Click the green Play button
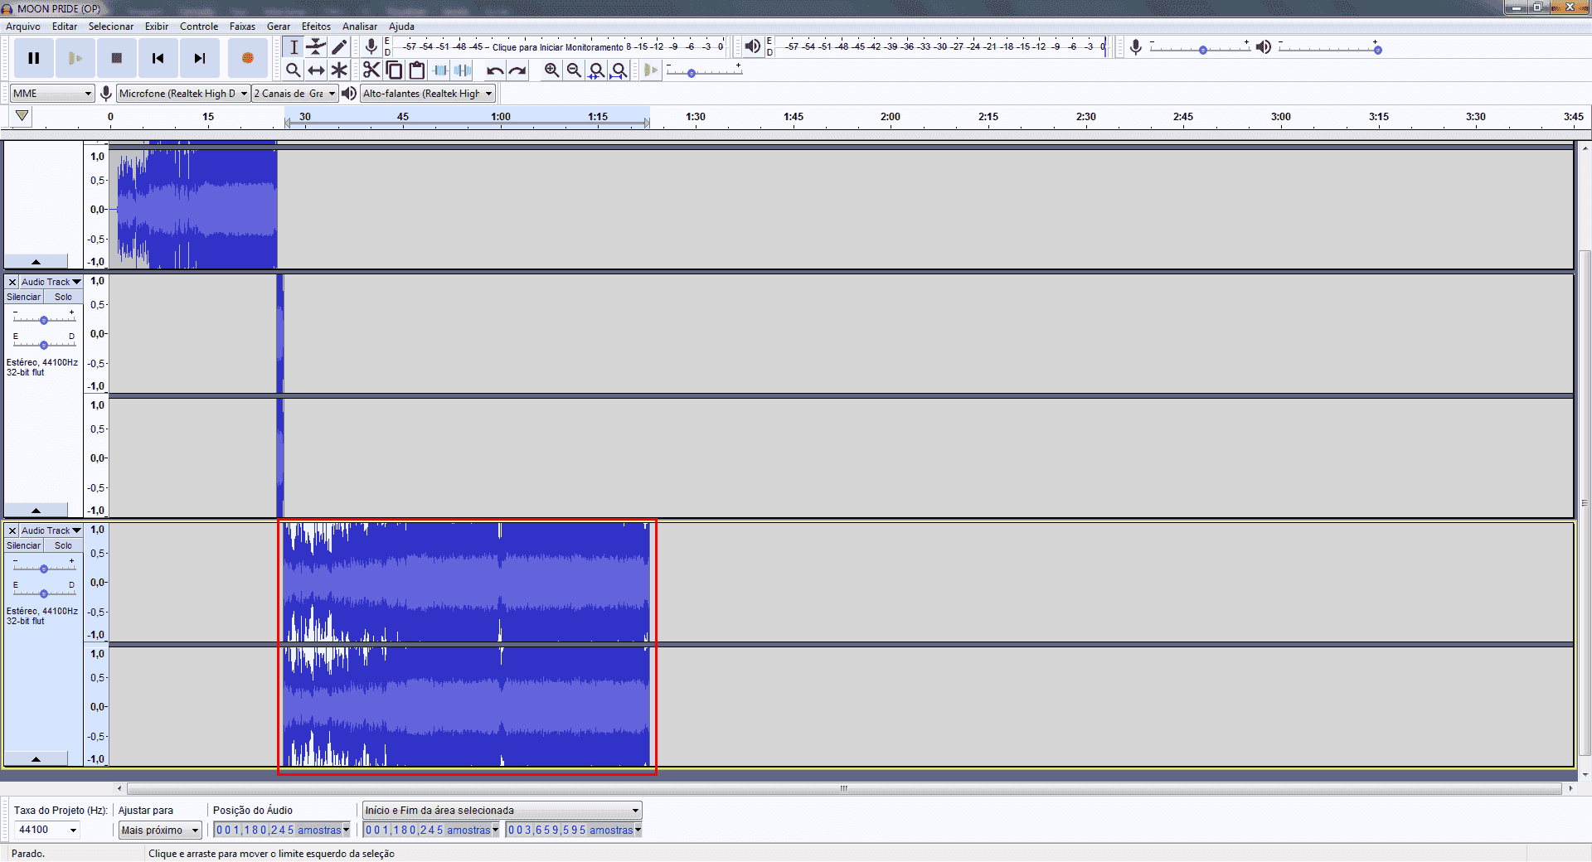1592x862 pixels. 75,58
